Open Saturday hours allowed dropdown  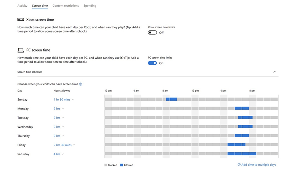click(x=59, y=154)
